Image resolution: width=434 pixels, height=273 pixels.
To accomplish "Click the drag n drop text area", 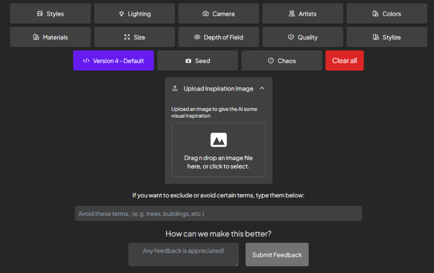I will 218,162.
